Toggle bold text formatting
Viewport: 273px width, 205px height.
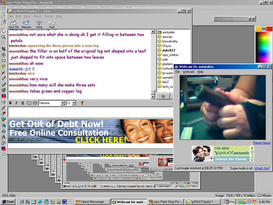pyautogui.click(x=10, y=103)
